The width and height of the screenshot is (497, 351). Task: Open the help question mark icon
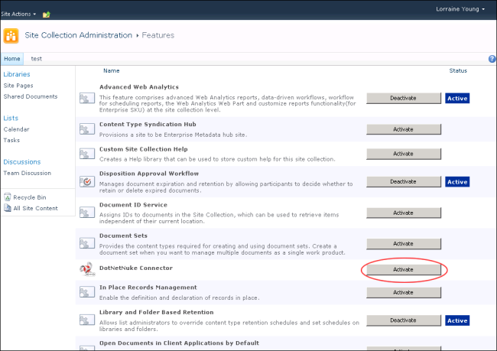tap(492, 59)
